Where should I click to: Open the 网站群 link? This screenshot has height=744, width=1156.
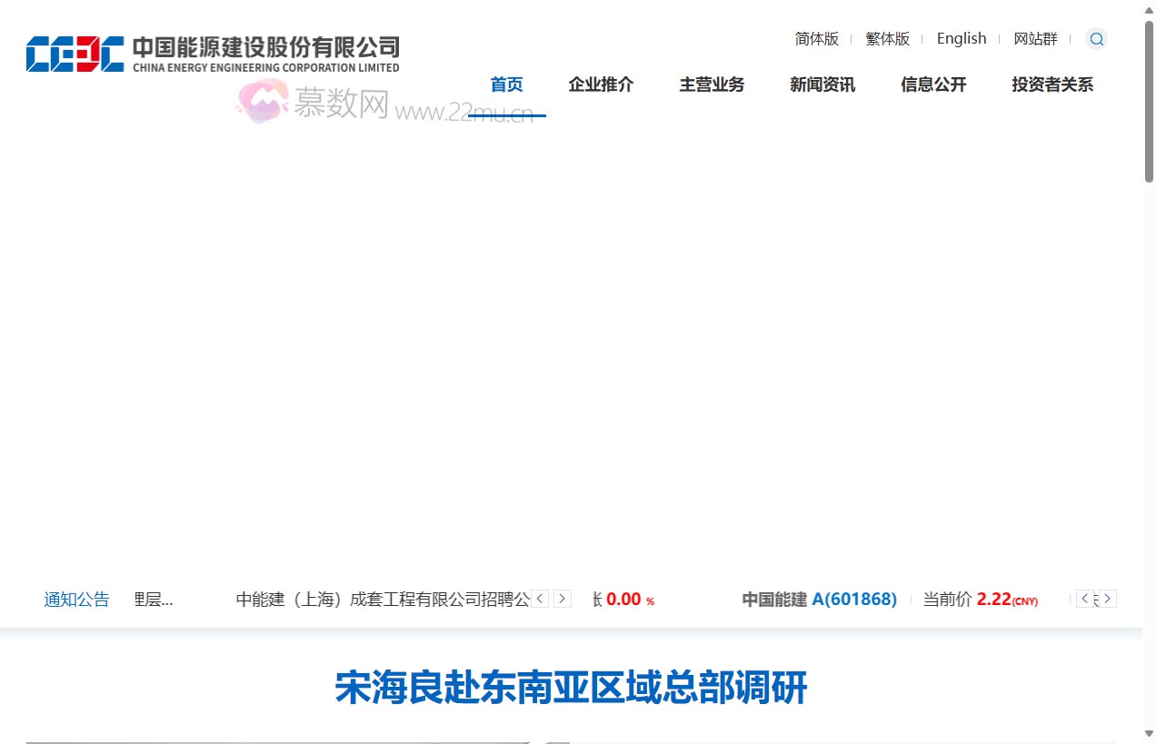point(1035,38)
